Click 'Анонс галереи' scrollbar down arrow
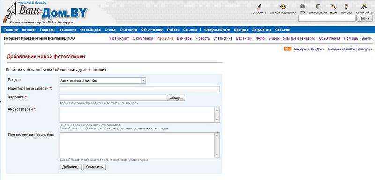The height and width of the screenshot is (180, 375). (x=217, y=120)
